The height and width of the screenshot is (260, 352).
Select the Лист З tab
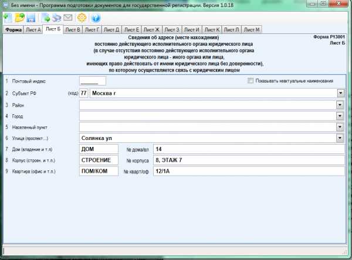coord(172,30)
